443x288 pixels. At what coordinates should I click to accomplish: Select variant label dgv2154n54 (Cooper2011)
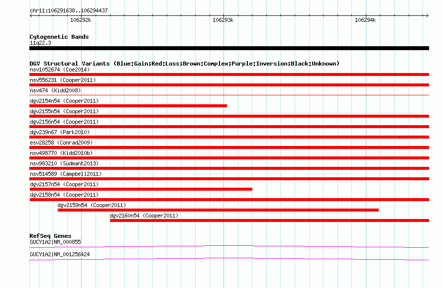[x=64, y=101]
